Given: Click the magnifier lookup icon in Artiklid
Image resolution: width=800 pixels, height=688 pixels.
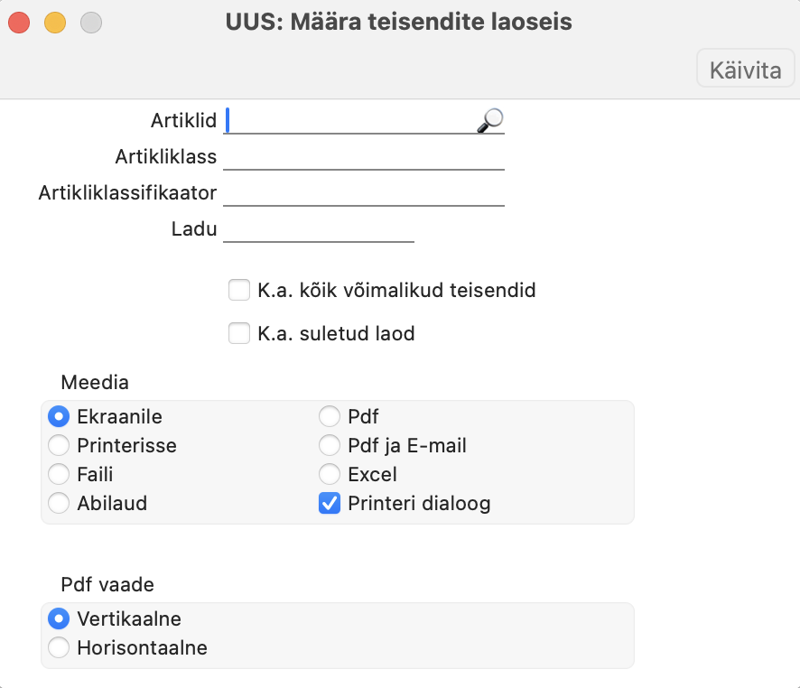Looking at the screenshot, I should tap(490, 120).
